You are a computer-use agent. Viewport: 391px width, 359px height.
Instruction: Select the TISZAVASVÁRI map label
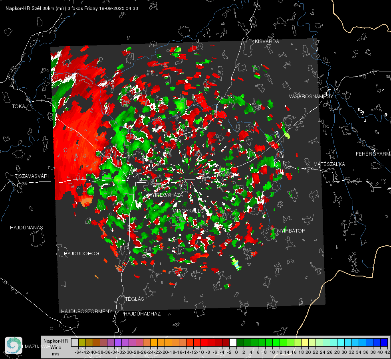pyautogui.click(x=32, y=176)
